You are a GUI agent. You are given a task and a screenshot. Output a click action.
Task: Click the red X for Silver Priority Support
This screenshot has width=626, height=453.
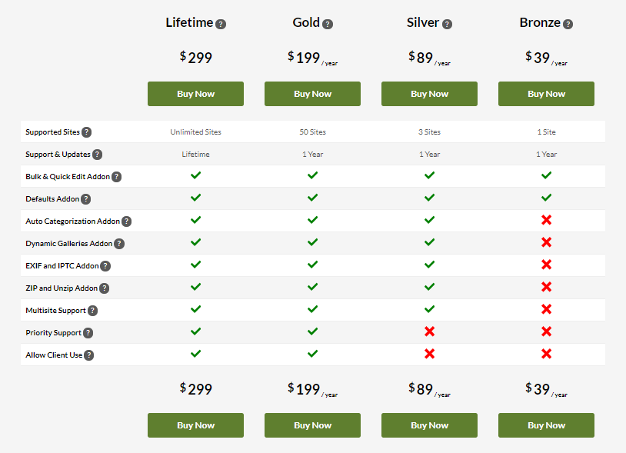point(430,331)
